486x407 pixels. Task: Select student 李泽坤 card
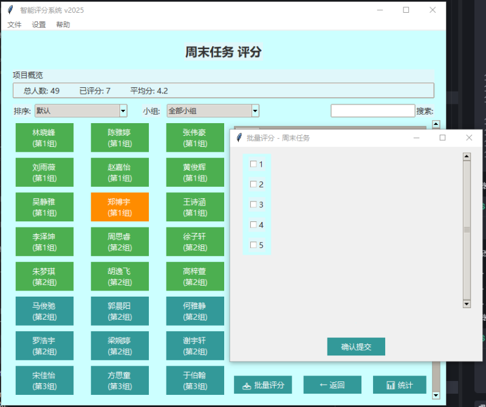(x=44, y=242)
